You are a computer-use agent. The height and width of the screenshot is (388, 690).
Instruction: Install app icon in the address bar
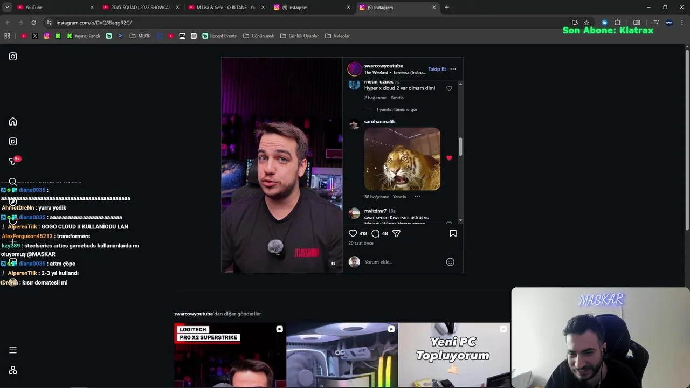click(x=575, y=23)
